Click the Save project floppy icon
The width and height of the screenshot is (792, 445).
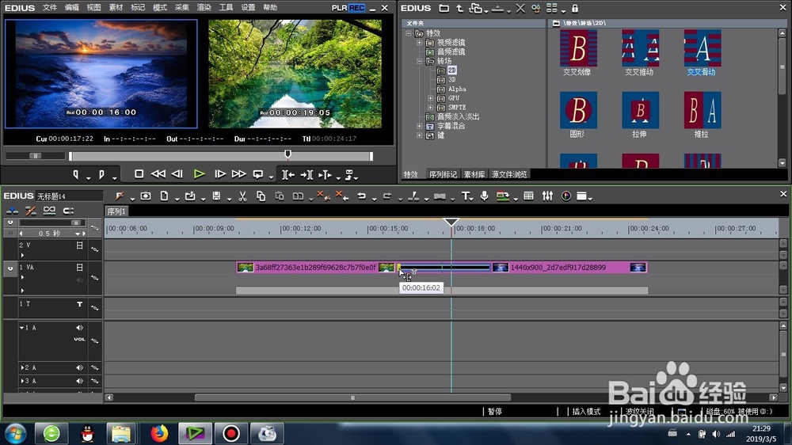pyautogui.click(x=216, y=196)
